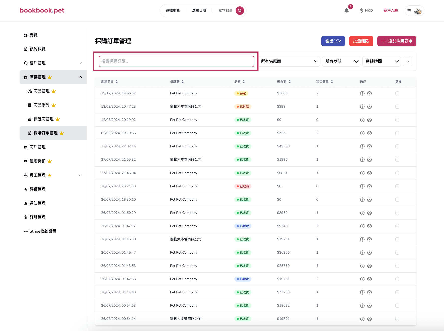
Task: View info for the $25760 order
Action: click(x=362, y=266)
